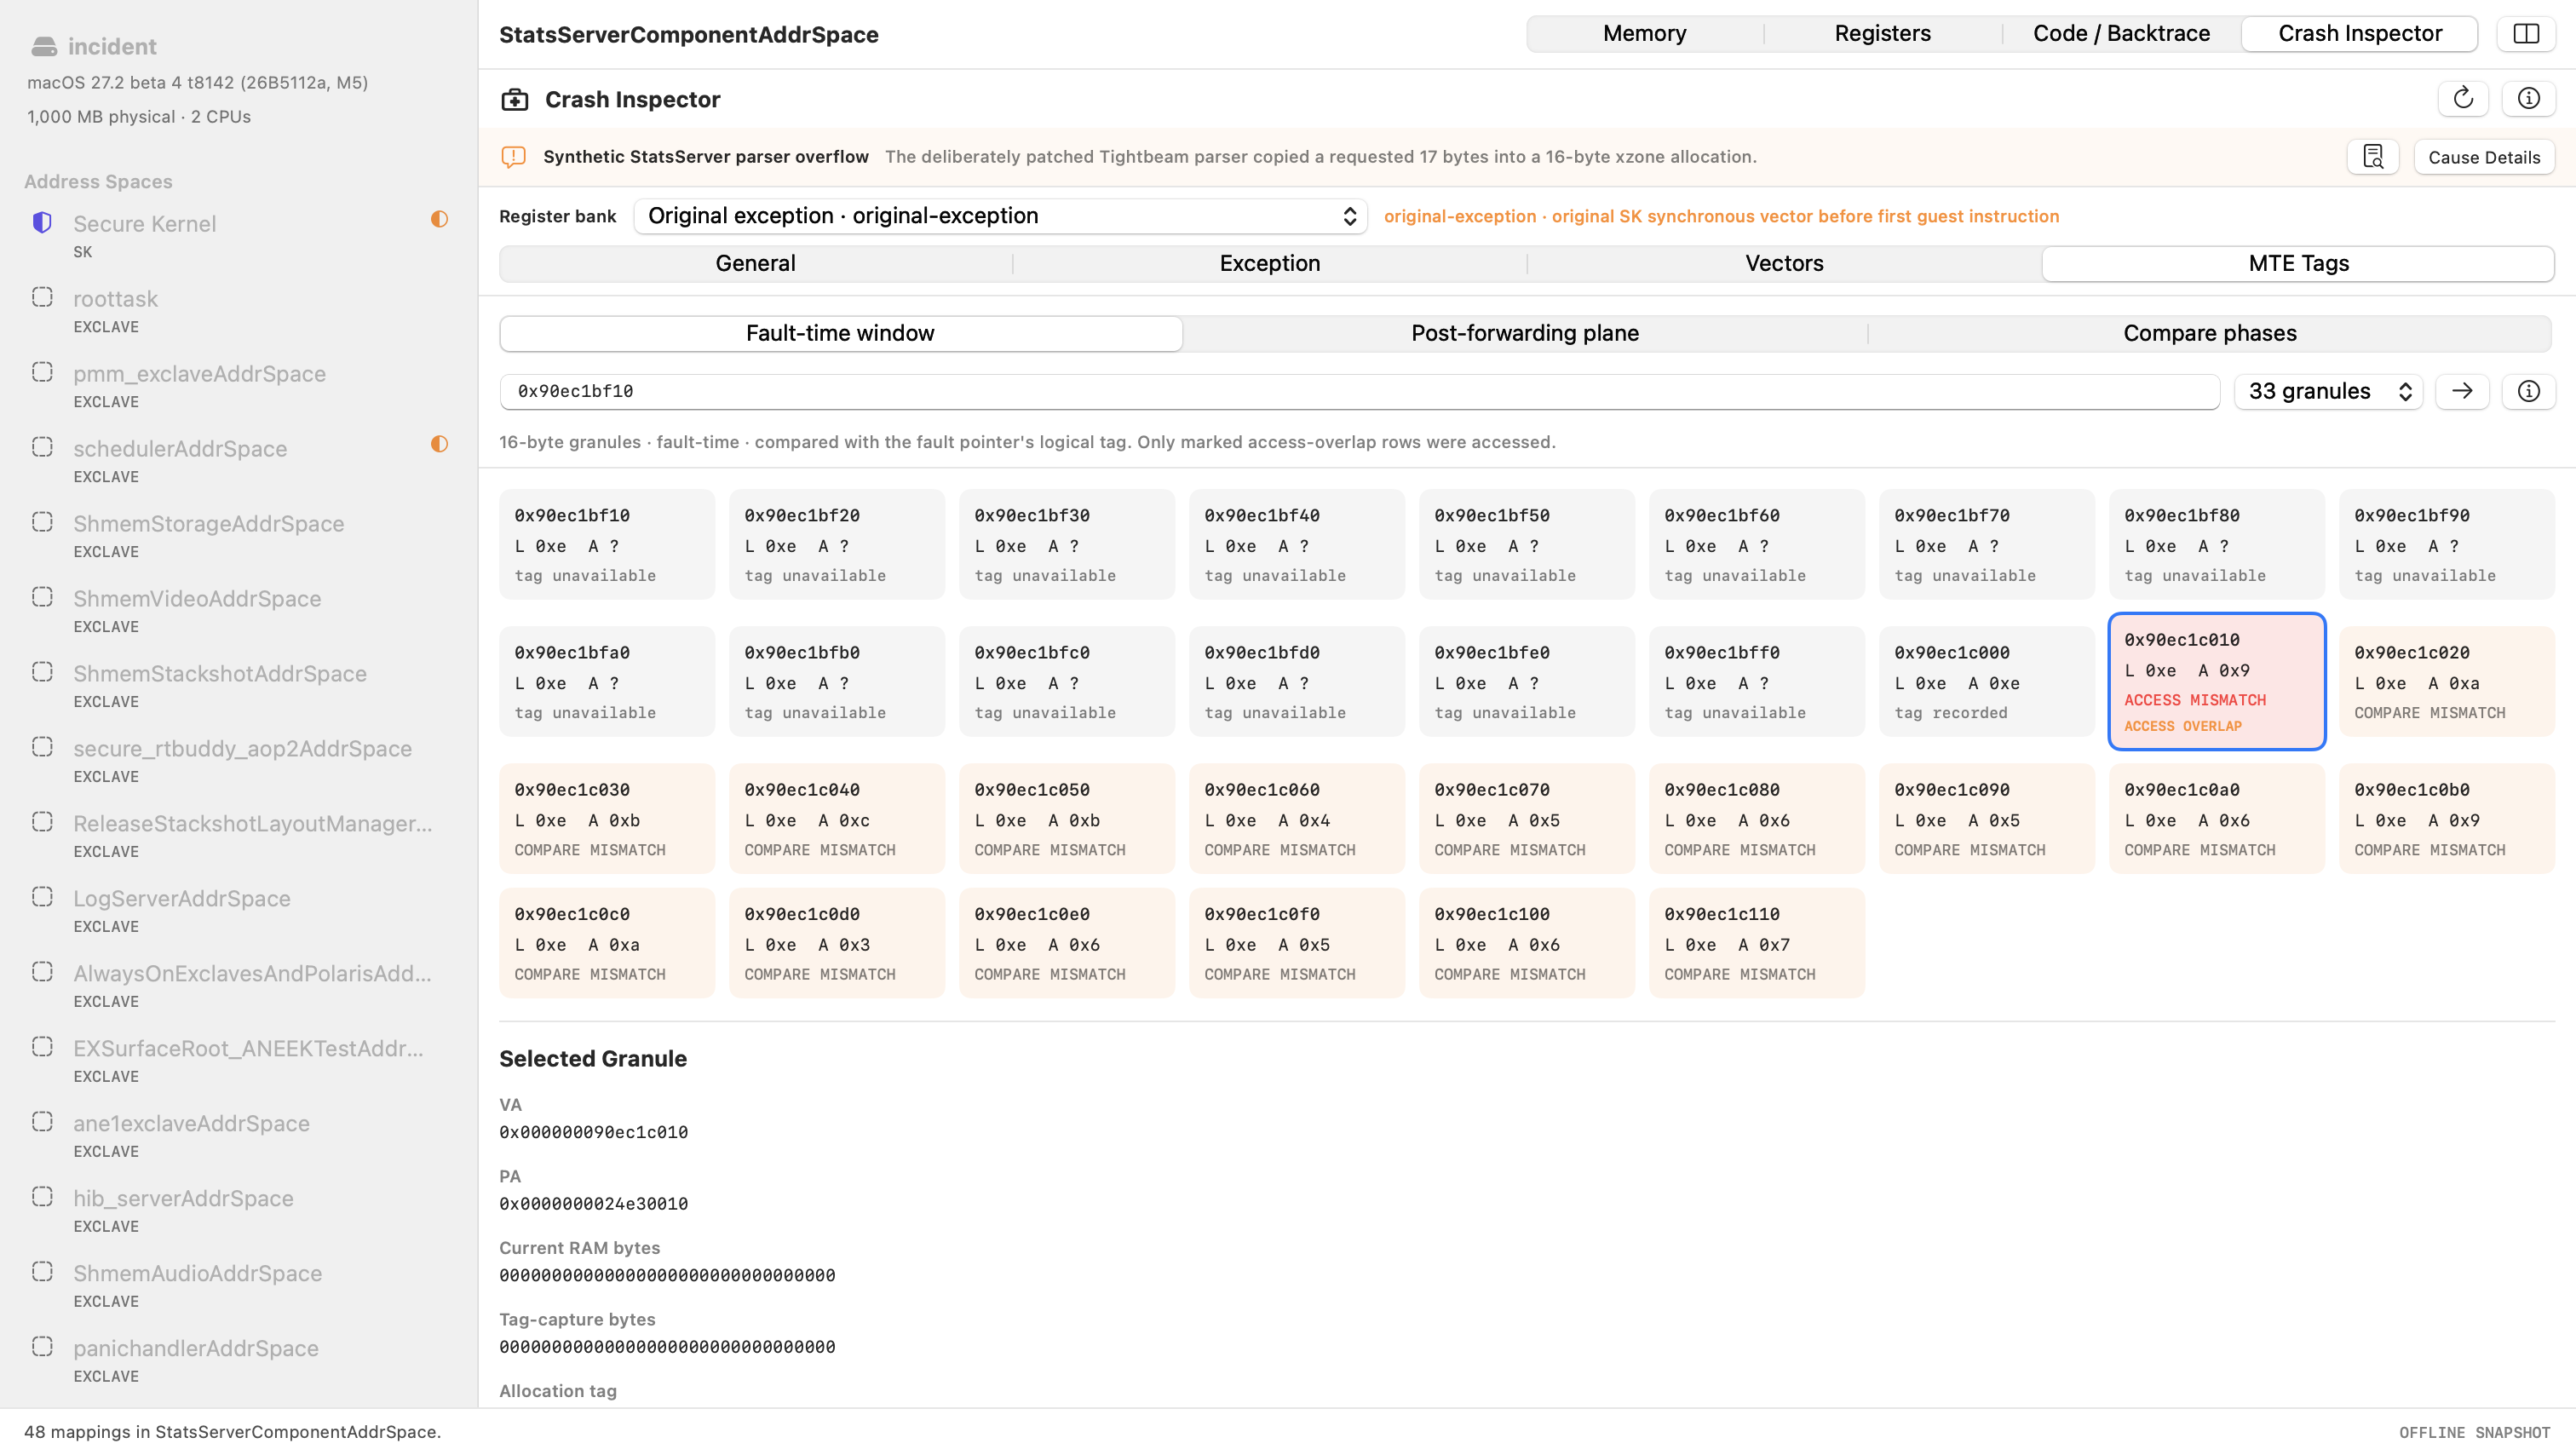The width and height of the screenshot is (2576, 1455).
Task: Open the document search icon beside Cause Details
Action: (x=2373, y=157)
